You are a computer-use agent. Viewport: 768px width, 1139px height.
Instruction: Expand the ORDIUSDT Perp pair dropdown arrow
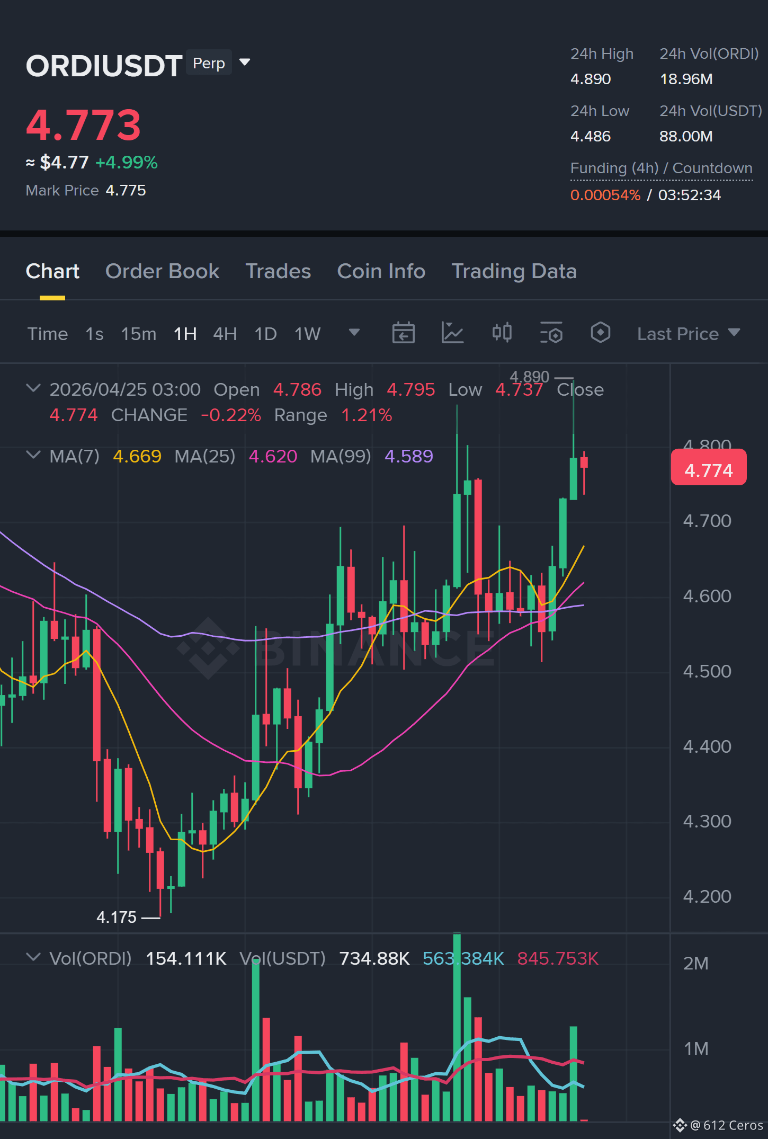pos(245,63)
